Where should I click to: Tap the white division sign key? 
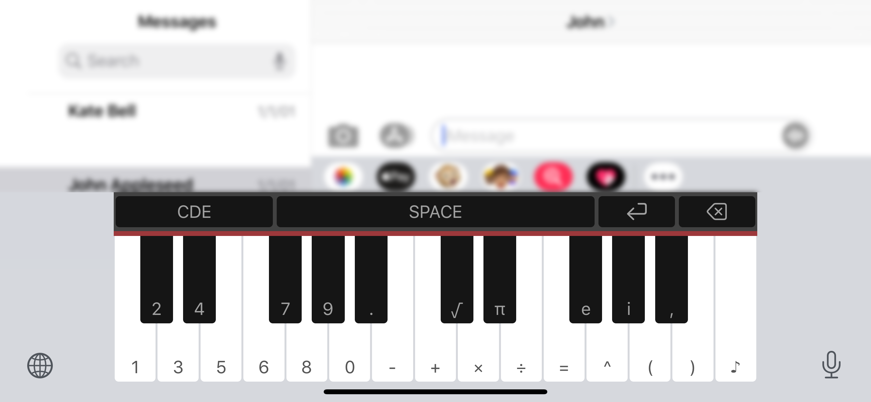[x=521, y=351]
